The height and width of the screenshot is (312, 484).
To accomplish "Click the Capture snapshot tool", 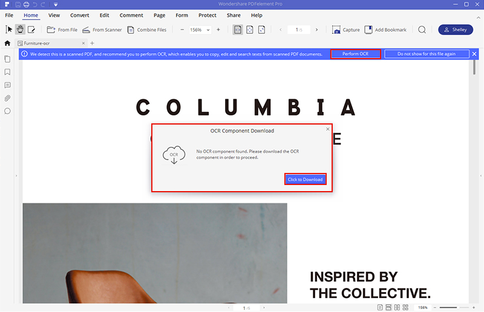I will pyautogui.click(x=345, y=30).
